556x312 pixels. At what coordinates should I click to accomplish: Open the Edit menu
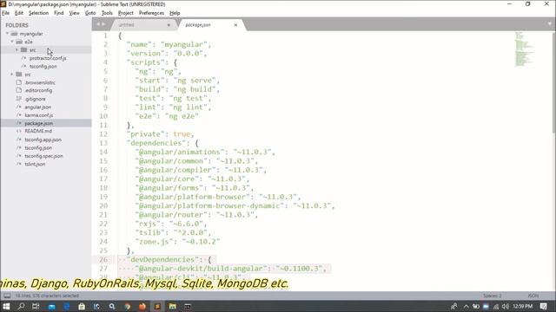19,13
